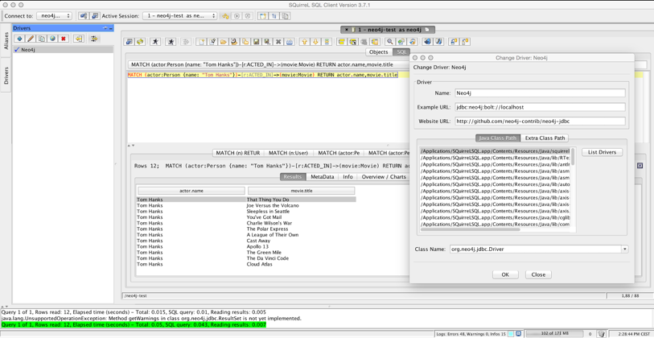Click the delete driver red X icon
Image resolution: width=654 pixels, height=338 pixels.
click(64, 39)
